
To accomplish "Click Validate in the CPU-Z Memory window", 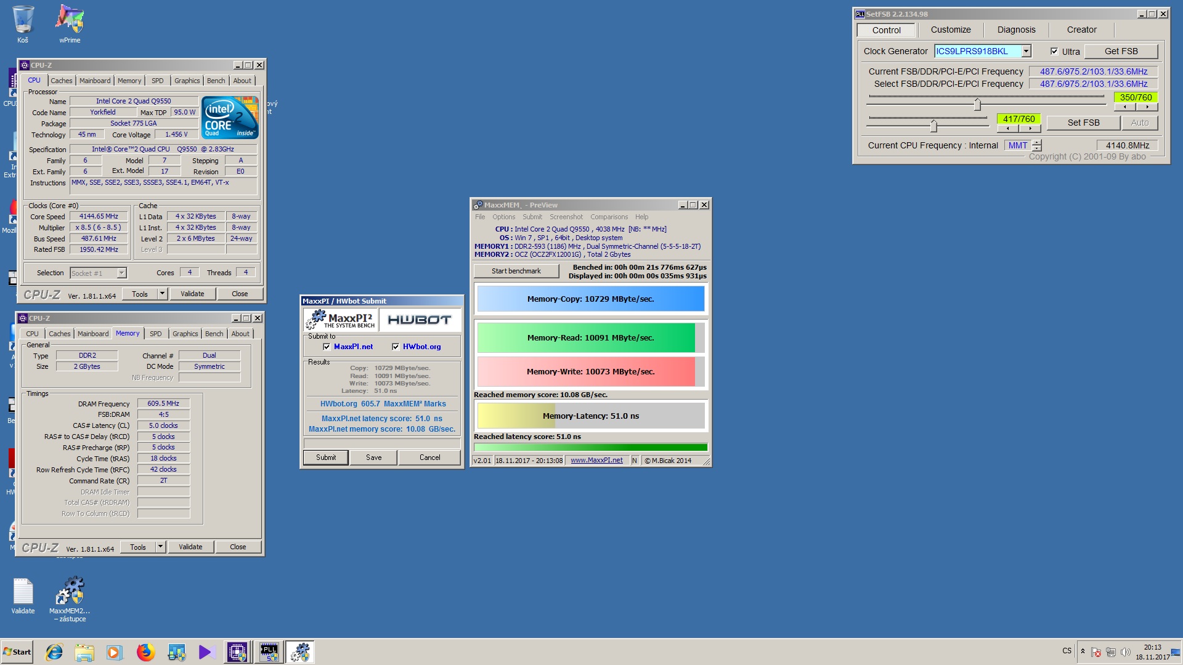I will tap(190, 547).
